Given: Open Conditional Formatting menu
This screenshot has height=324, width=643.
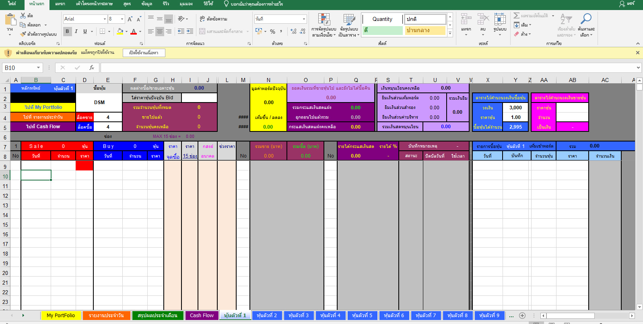Looking at the screenshot, I should click(x=324, y=25).
